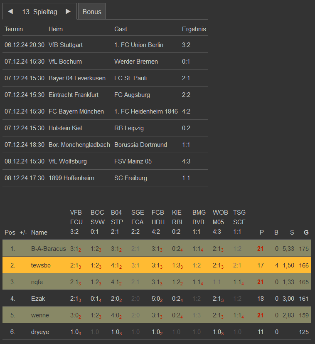Sort by the +/- column header

point(23,232)
